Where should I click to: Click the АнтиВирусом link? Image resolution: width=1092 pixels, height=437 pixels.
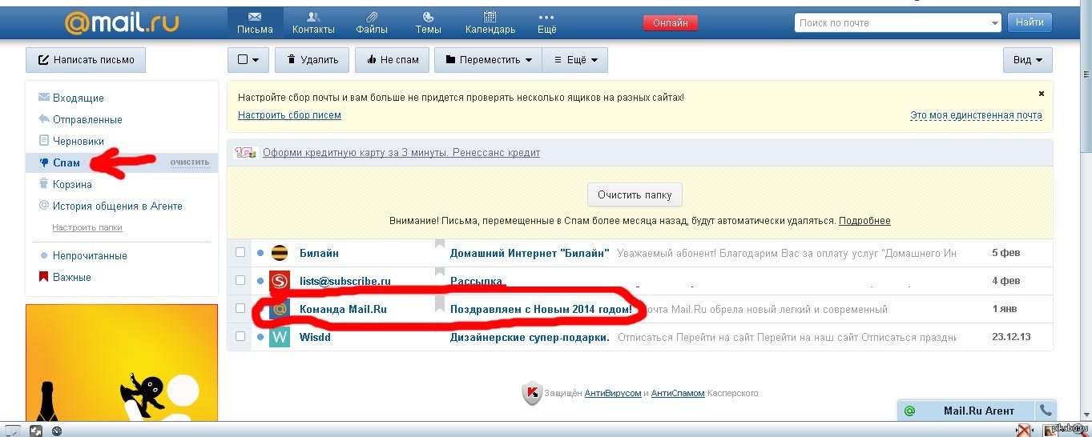pyautogui.click(x=613, y=393)
